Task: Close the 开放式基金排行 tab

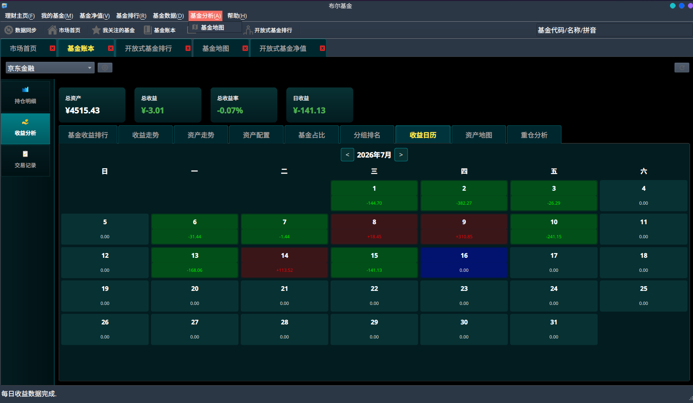Action: (188, 48)
